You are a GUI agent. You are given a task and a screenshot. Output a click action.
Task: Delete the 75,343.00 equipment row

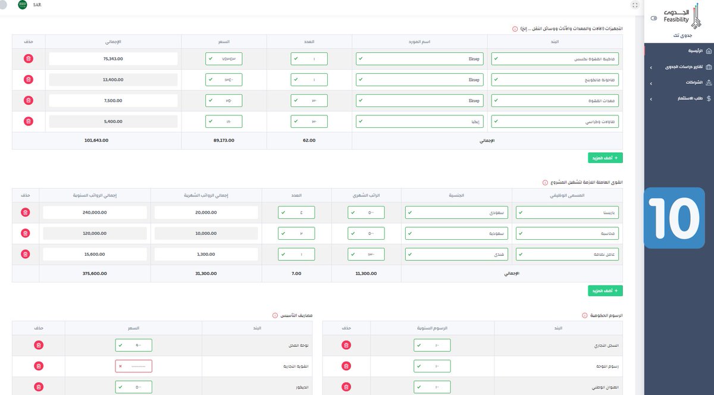click(x=28, y=59)
